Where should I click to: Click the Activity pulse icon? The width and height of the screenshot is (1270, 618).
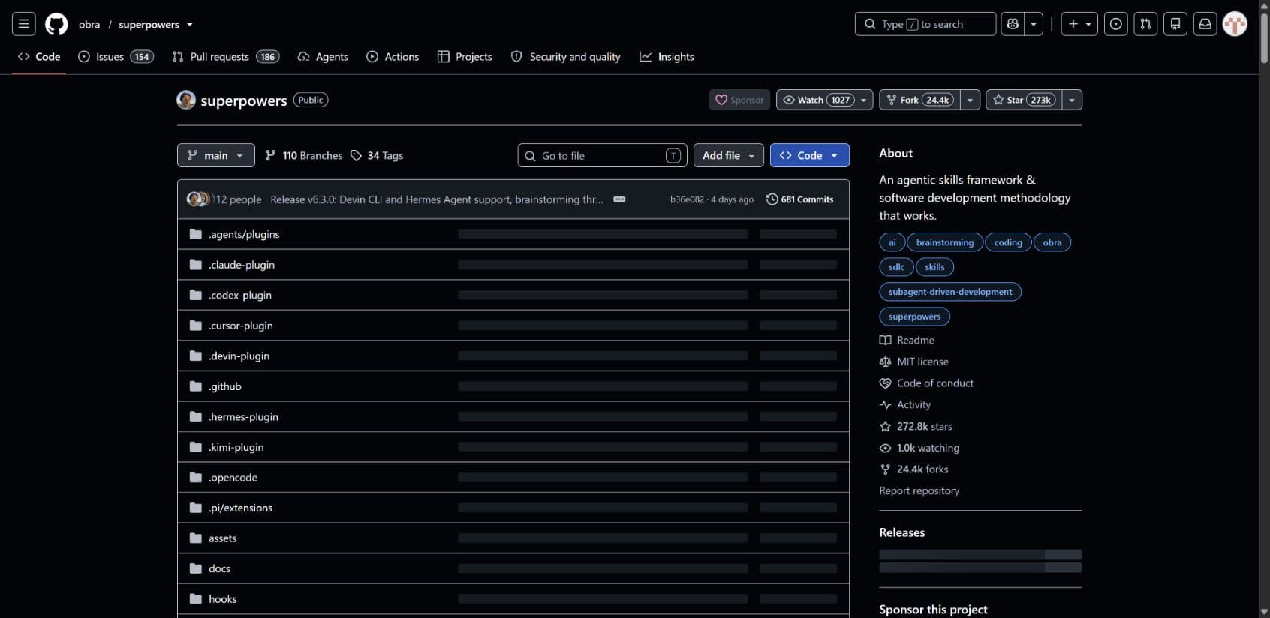tap(886, 404)
